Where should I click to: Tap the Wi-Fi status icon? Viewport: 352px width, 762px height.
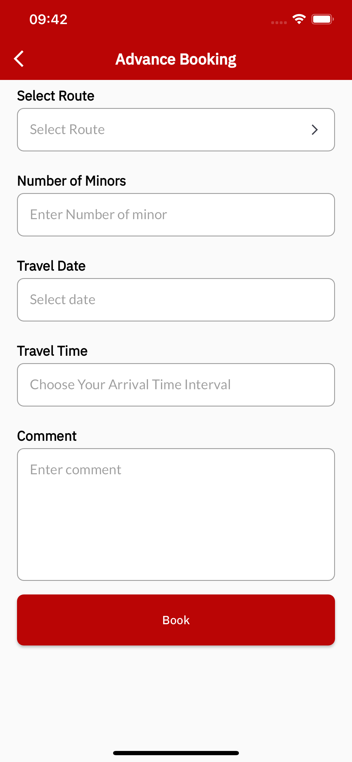(299, 19)
